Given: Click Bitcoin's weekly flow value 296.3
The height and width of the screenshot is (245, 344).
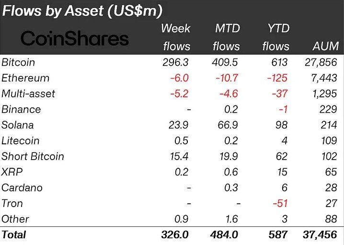Looking at the screenshot, I should tap(175, 62).
